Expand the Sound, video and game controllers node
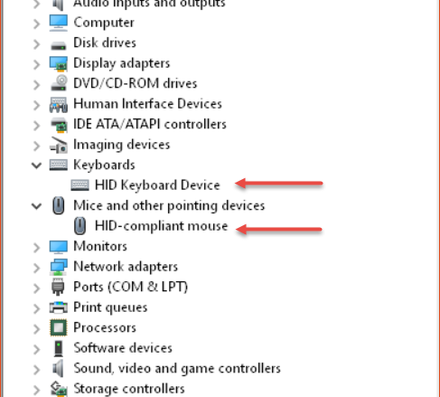The image size is (440, 397). click(36, 370)
